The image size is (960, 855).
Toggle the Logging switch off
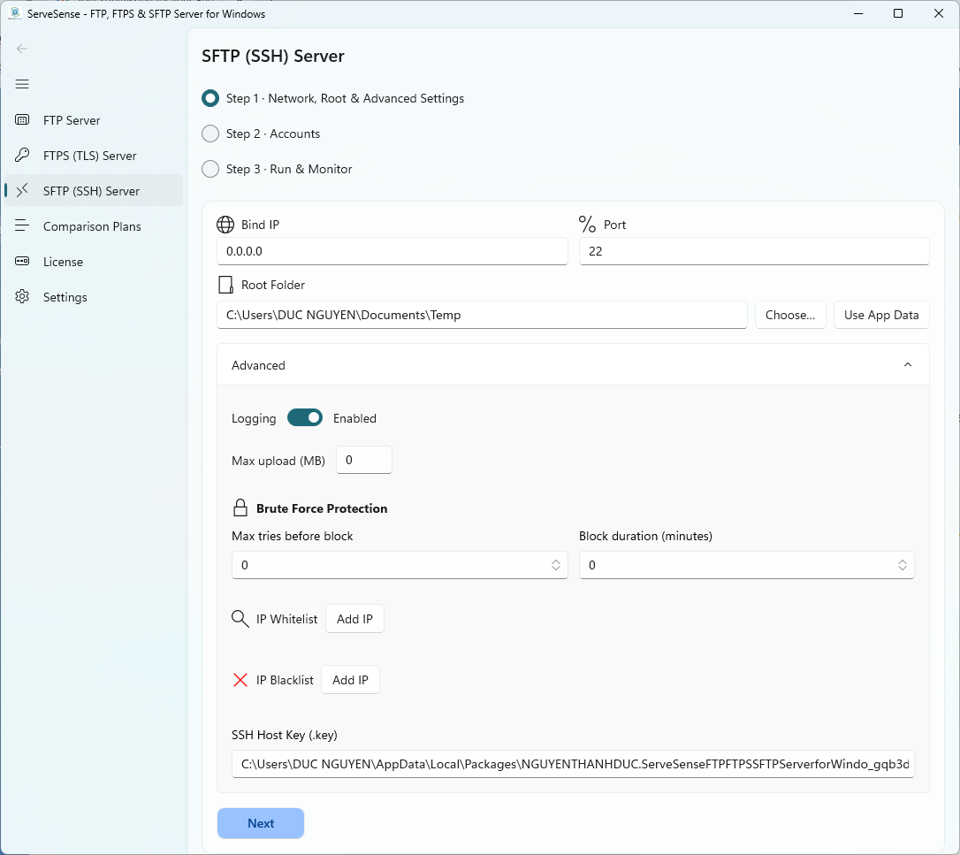pyautogui.click(x=305, y=418)
